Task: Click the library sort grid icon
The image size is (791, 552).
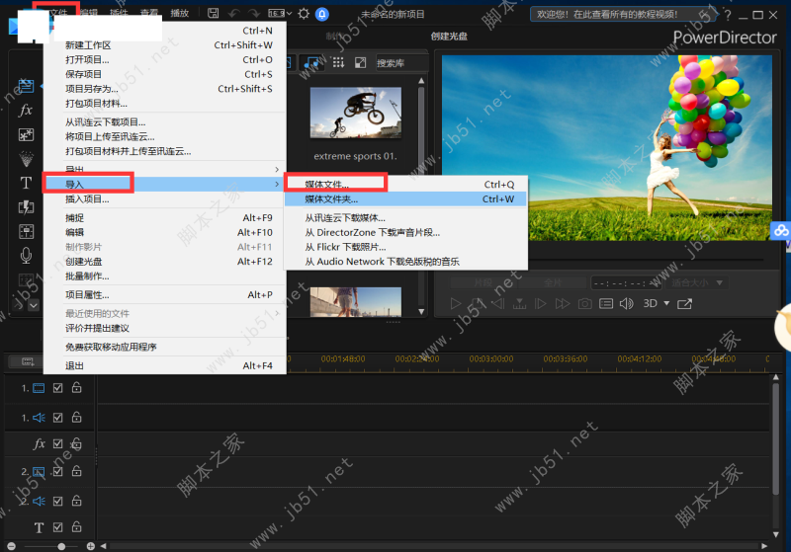Action: [338, 62]
